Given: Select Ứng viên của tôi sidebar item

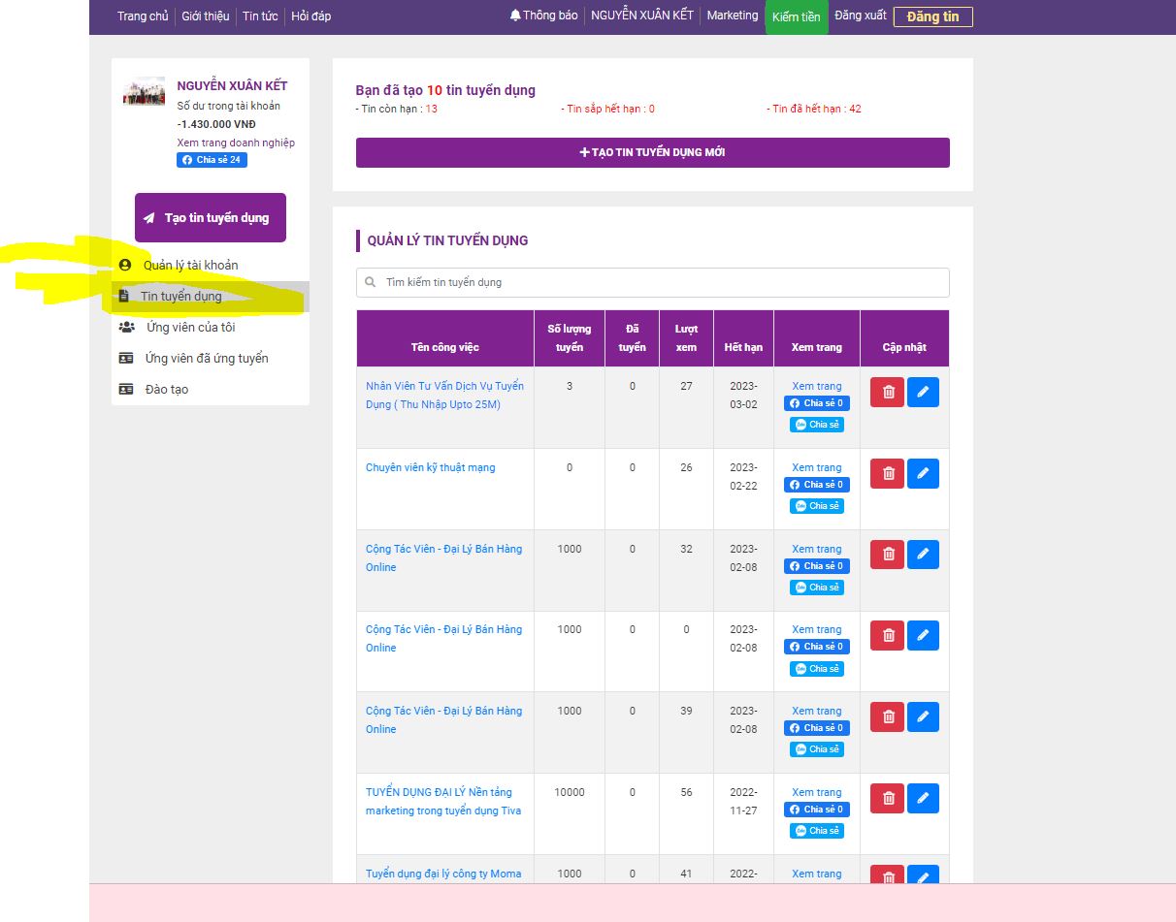Looking at the screenshot, I should tap(190, 327).
